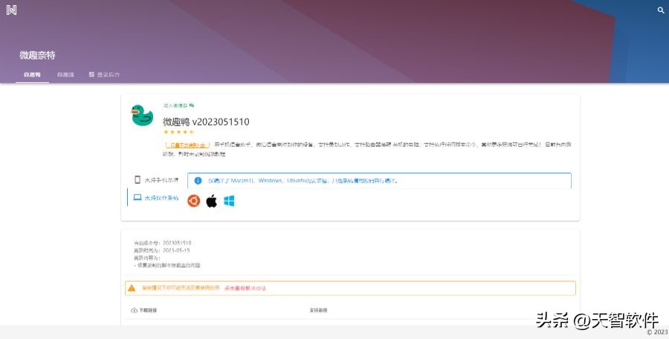669x339 pixels.
Task: Click the update date 2023-05-15 line
Action: 162,251
